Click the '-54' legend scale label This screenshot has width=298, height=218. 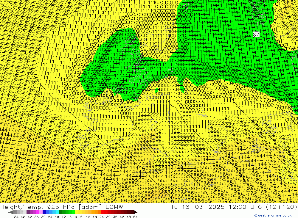(15, 217)
